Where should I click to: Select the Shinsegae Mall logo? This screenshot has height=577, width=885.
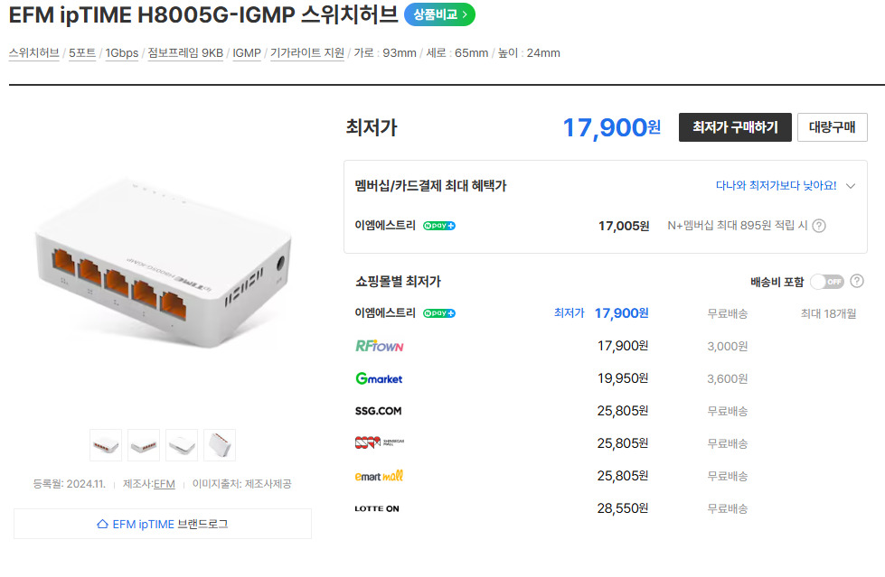pos(380,443)
